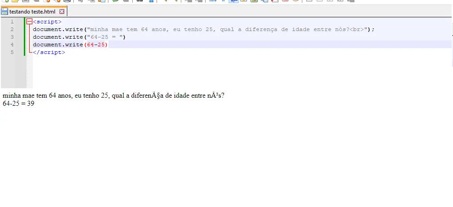Click the 'minha mae tem 64 anos' string in code
The image size is (453, 207).
pos(227,29)
